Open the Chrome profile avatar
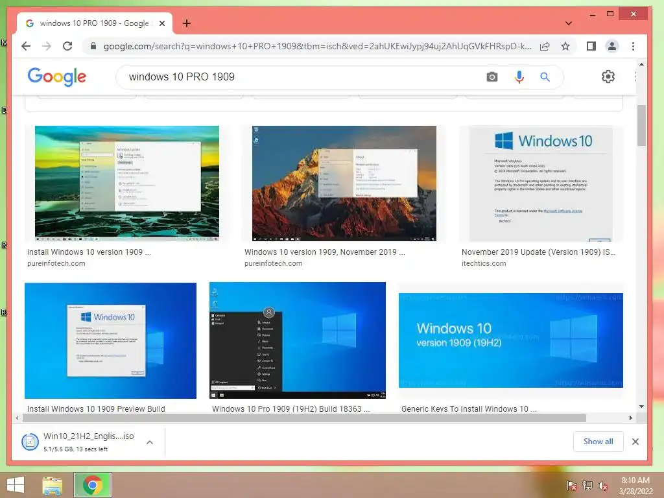The image size is (664, 498). click(x=612, y=46)
